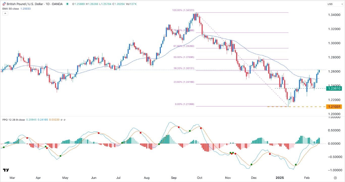Select the PPO 12 26 9 indicator label
Viewport: 345px width, 182px height.
coord(14,120)
